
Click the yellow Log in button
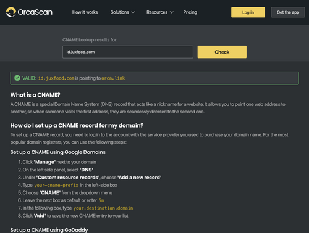coord(248,12)
